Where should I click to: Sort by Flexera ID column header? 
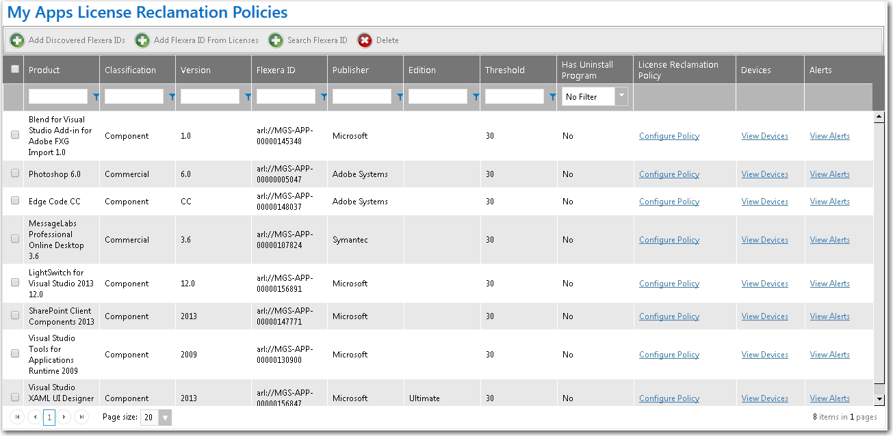tap(276, 70)
